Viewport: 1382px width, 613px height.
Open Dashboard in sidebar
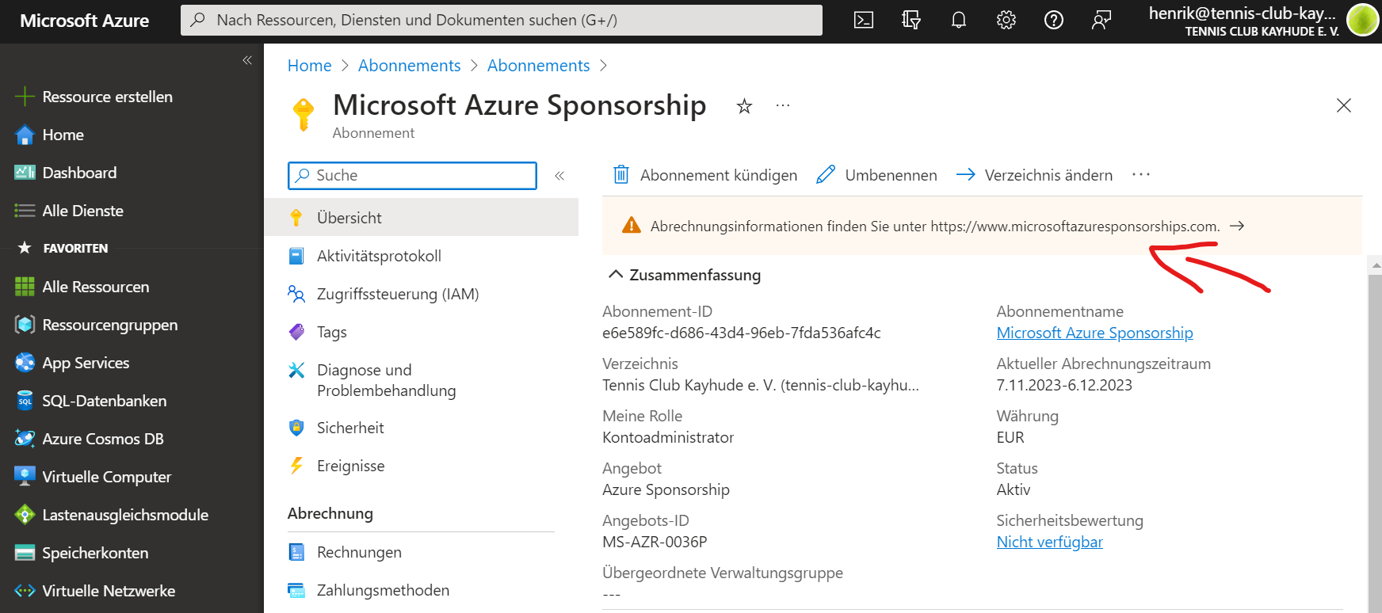click(x=66, y=173)
